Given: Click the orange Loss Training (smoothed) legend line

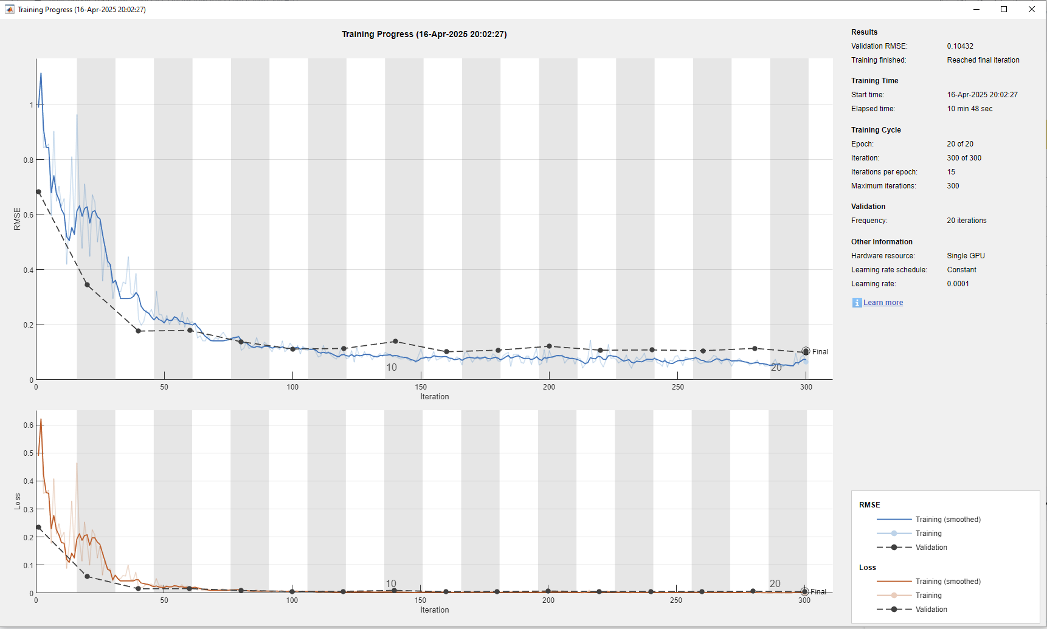Looking at the screenshot, I should click(894, 582).
